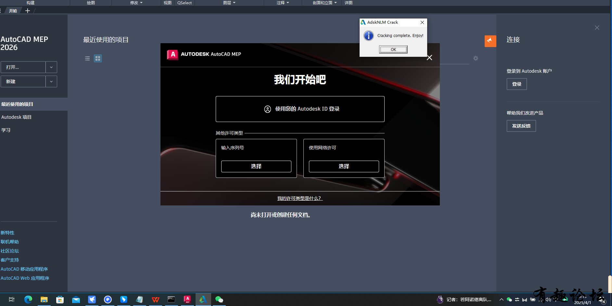Open the 新特性 link

coord(7,233)
